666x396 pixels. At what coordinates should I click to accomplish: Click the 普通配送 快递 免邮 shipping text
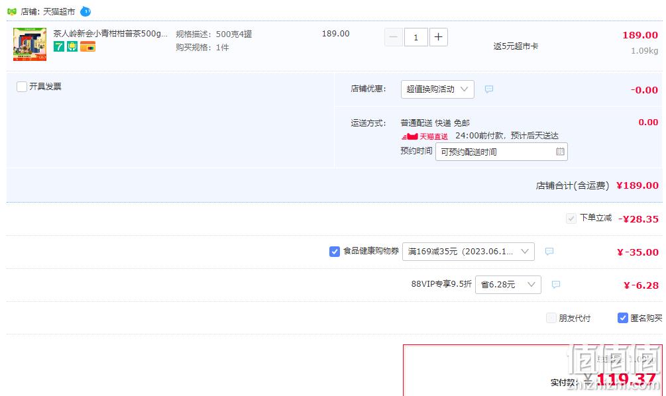(x=435, y=123)
